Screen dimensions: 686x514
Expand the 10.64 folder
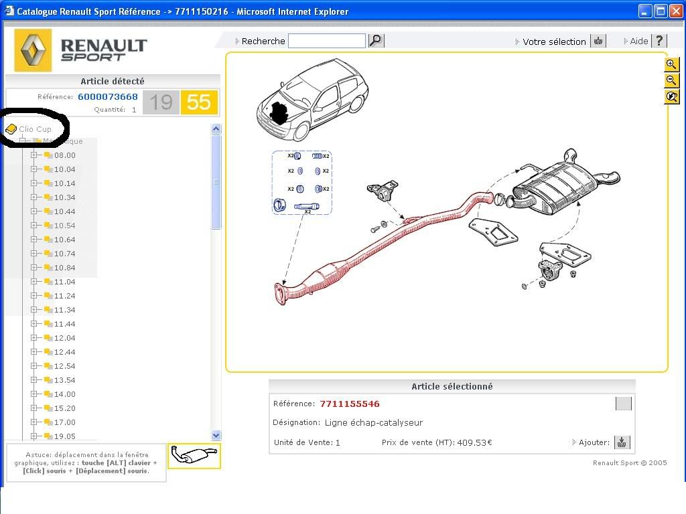click(33, 240)
